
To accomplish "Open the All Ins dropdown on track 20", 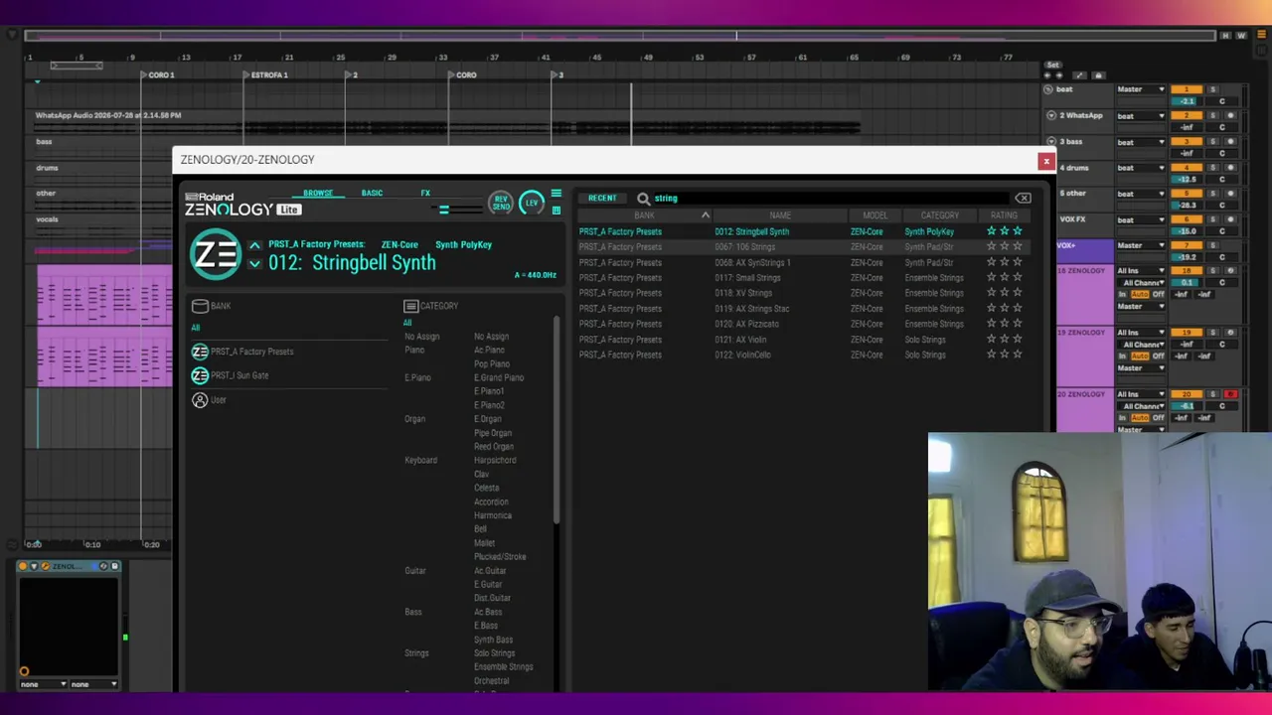I will coord(1141,395).
